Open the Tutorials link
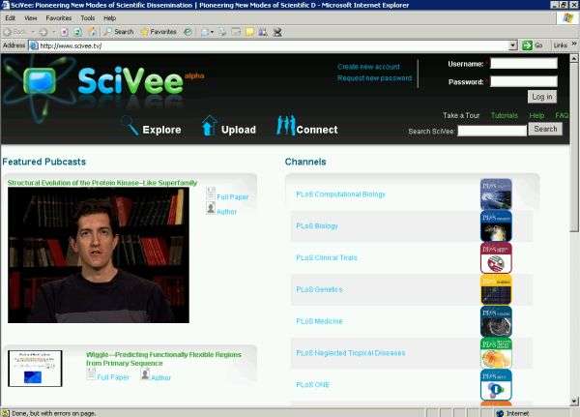Viewport: 580px width, 417px height. click(505, 115)
